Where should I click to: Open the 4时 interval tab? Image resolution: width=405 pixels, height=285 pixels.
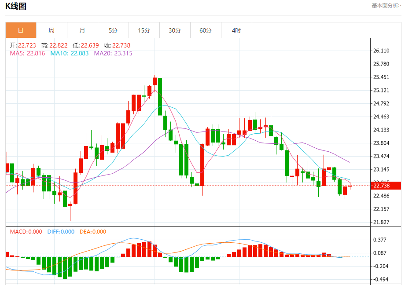tap(236, 30)
